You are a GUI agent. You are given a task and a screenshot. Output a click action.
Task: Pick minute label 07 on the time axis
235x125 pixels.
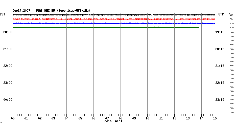coord(107,118)
